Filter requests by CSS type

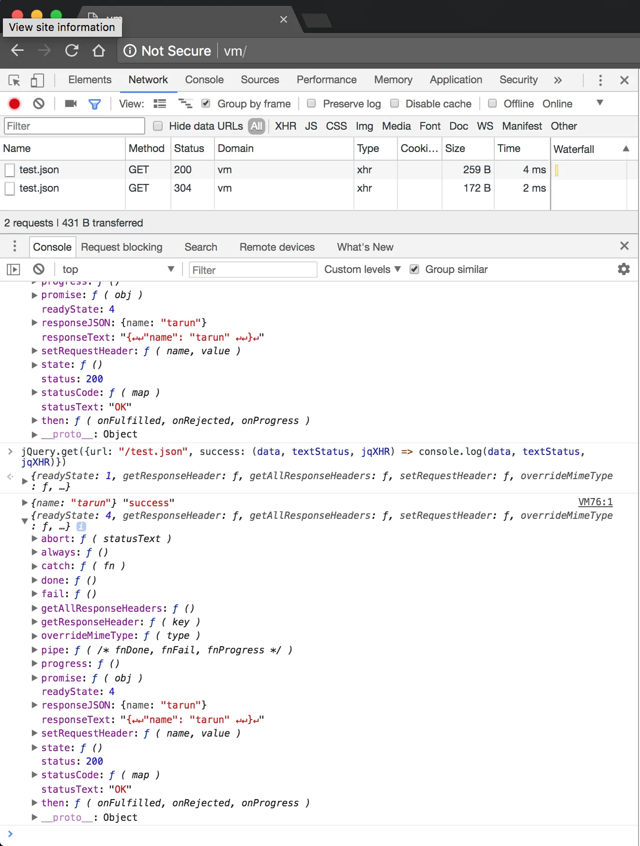tap(336, 126)
